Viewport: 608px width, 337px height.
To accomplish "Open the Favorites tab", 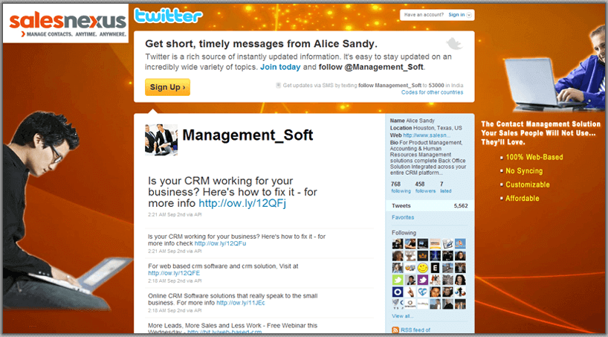I will 403,217.
